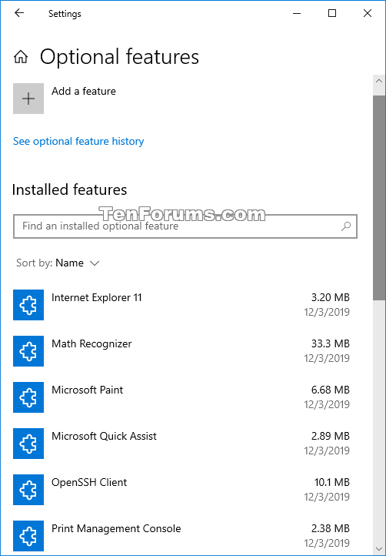Select the Microsoft Paint puzzle icon

28,397
